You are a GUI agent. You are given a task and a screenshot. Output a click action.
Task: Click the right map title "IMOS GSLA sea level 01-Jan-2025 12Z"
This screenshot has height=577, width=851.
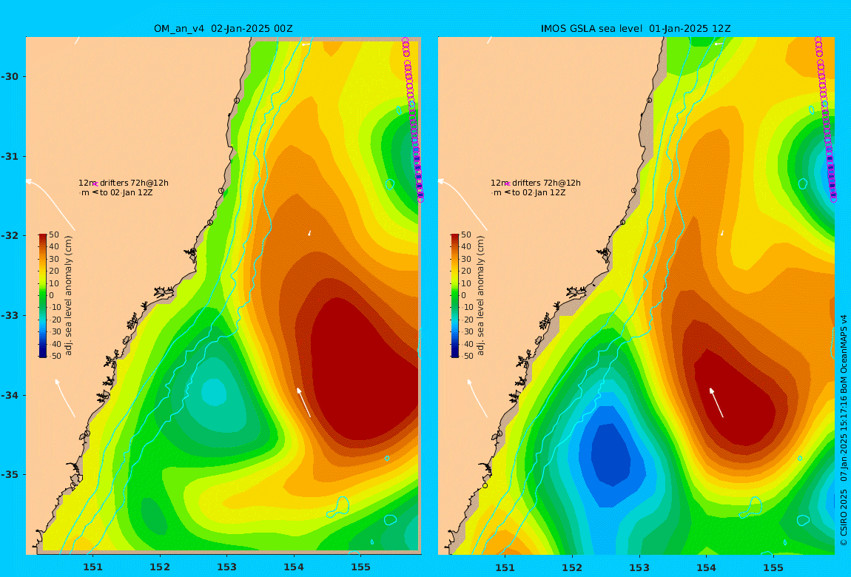[636, 29]
